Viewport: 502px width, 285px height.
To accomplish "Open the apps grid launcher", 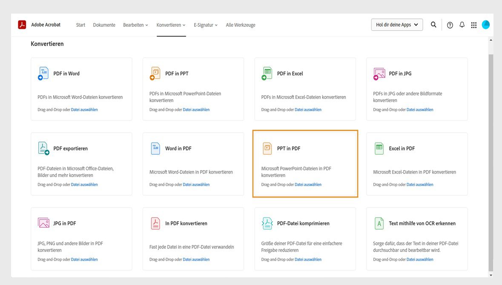I will point(474,25).
